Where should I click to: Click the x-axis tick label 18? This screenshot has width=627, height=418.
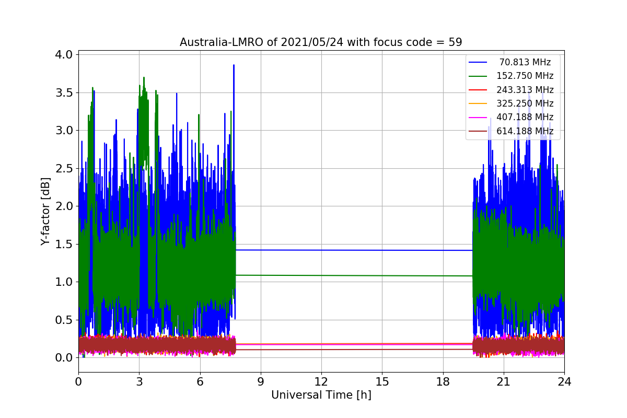tap(443, 381)
